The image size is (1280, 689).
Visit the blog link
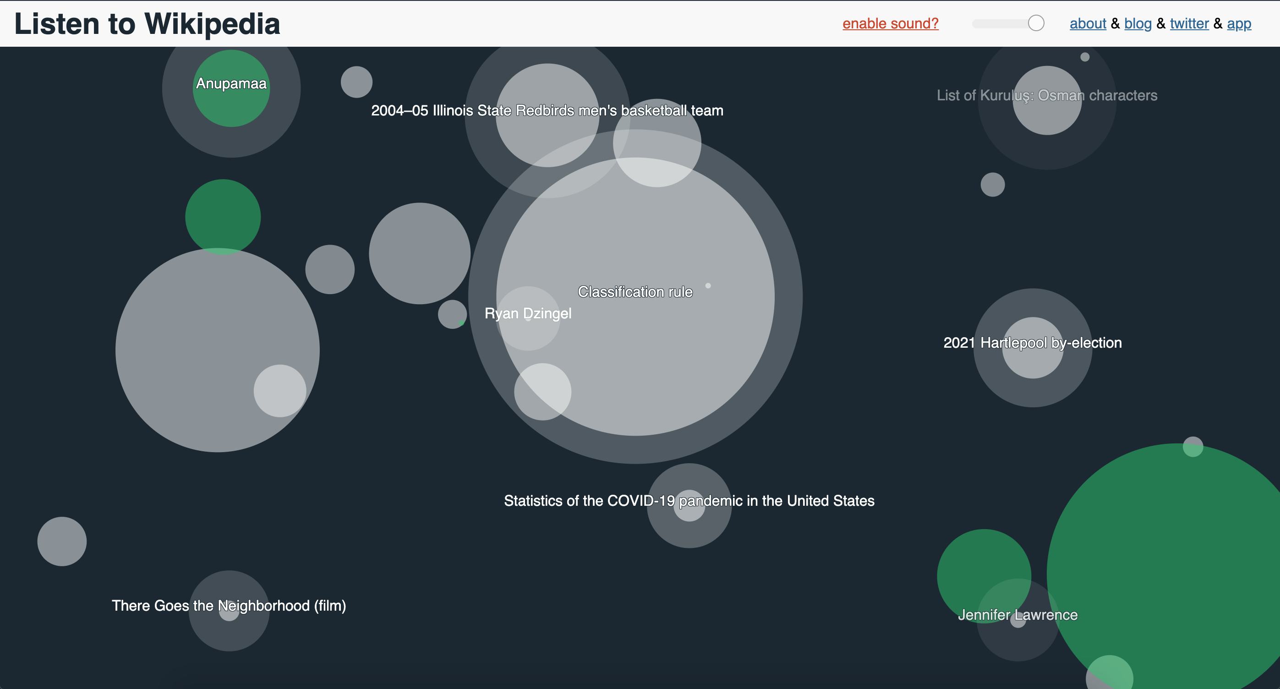pos(1138,23)
